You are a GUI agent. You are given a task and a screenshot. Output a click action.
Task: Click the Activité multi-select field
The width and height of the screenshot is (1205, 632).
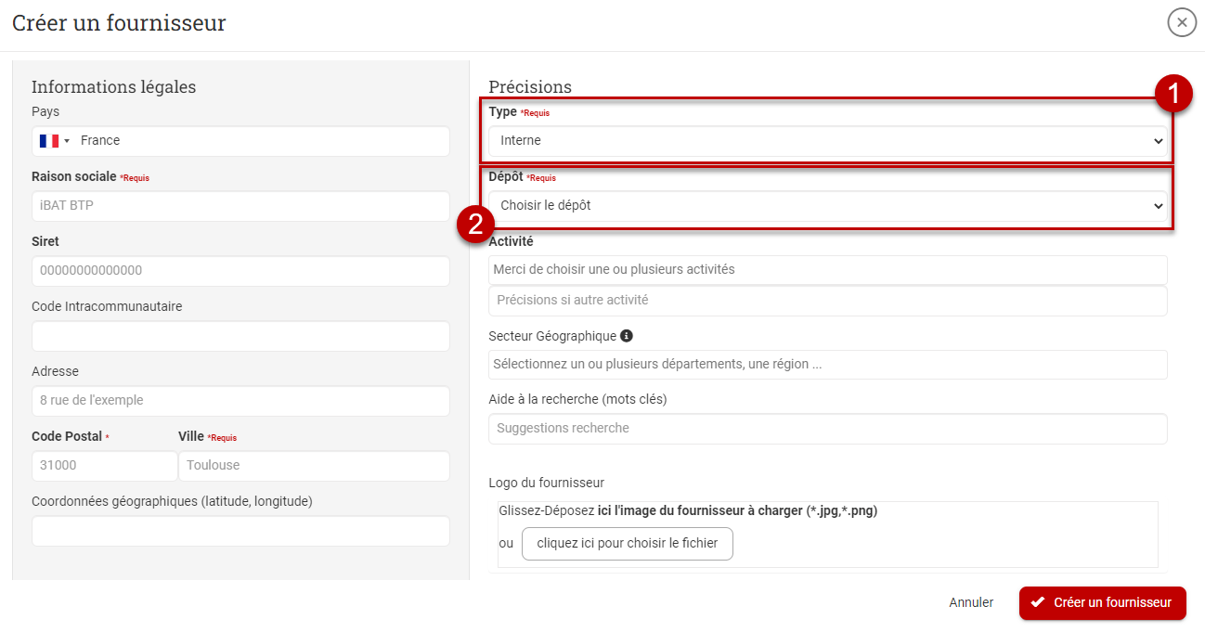coord(828,270)
